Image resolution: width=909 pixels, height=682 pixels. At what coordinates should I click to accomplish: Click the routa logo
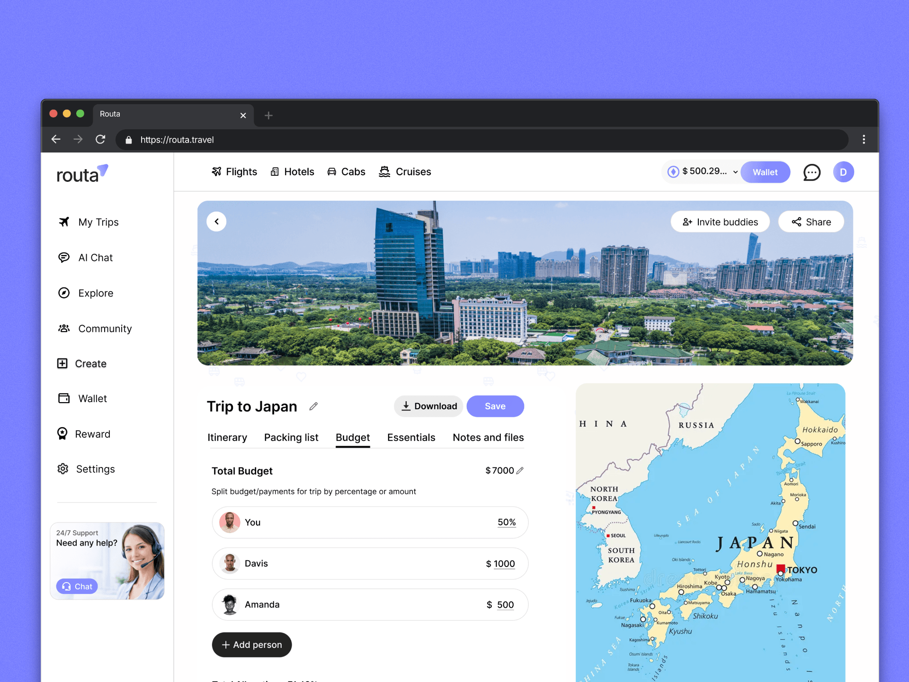82,174
